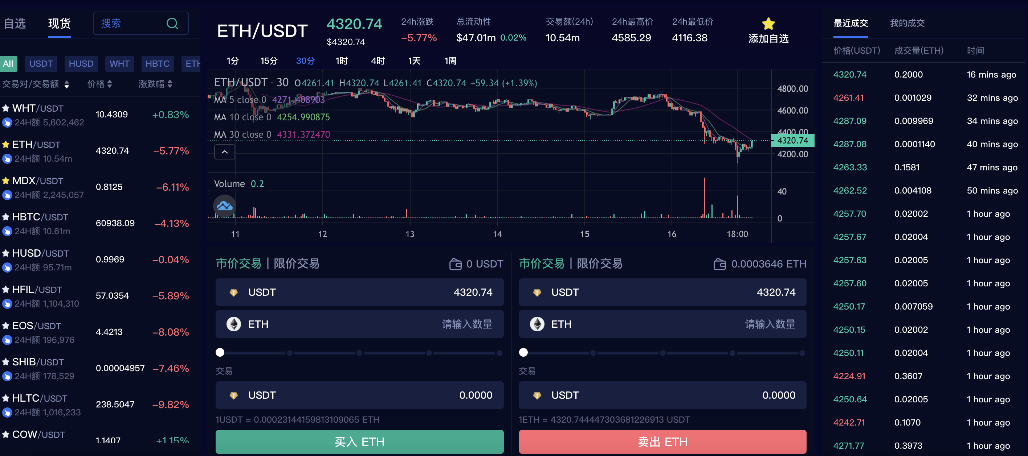Screen dimensions: 1028x456
Task: Click the chart cloud logo icon
Action: click(225, 206)
